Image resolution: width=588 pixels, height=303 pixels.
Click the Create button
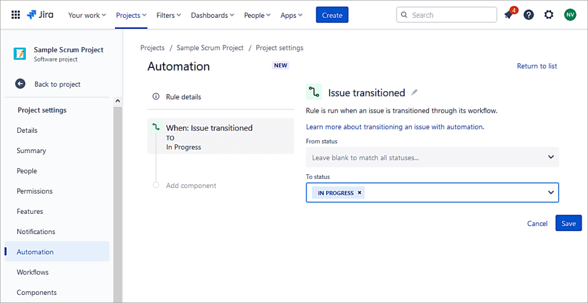point(332,15)
